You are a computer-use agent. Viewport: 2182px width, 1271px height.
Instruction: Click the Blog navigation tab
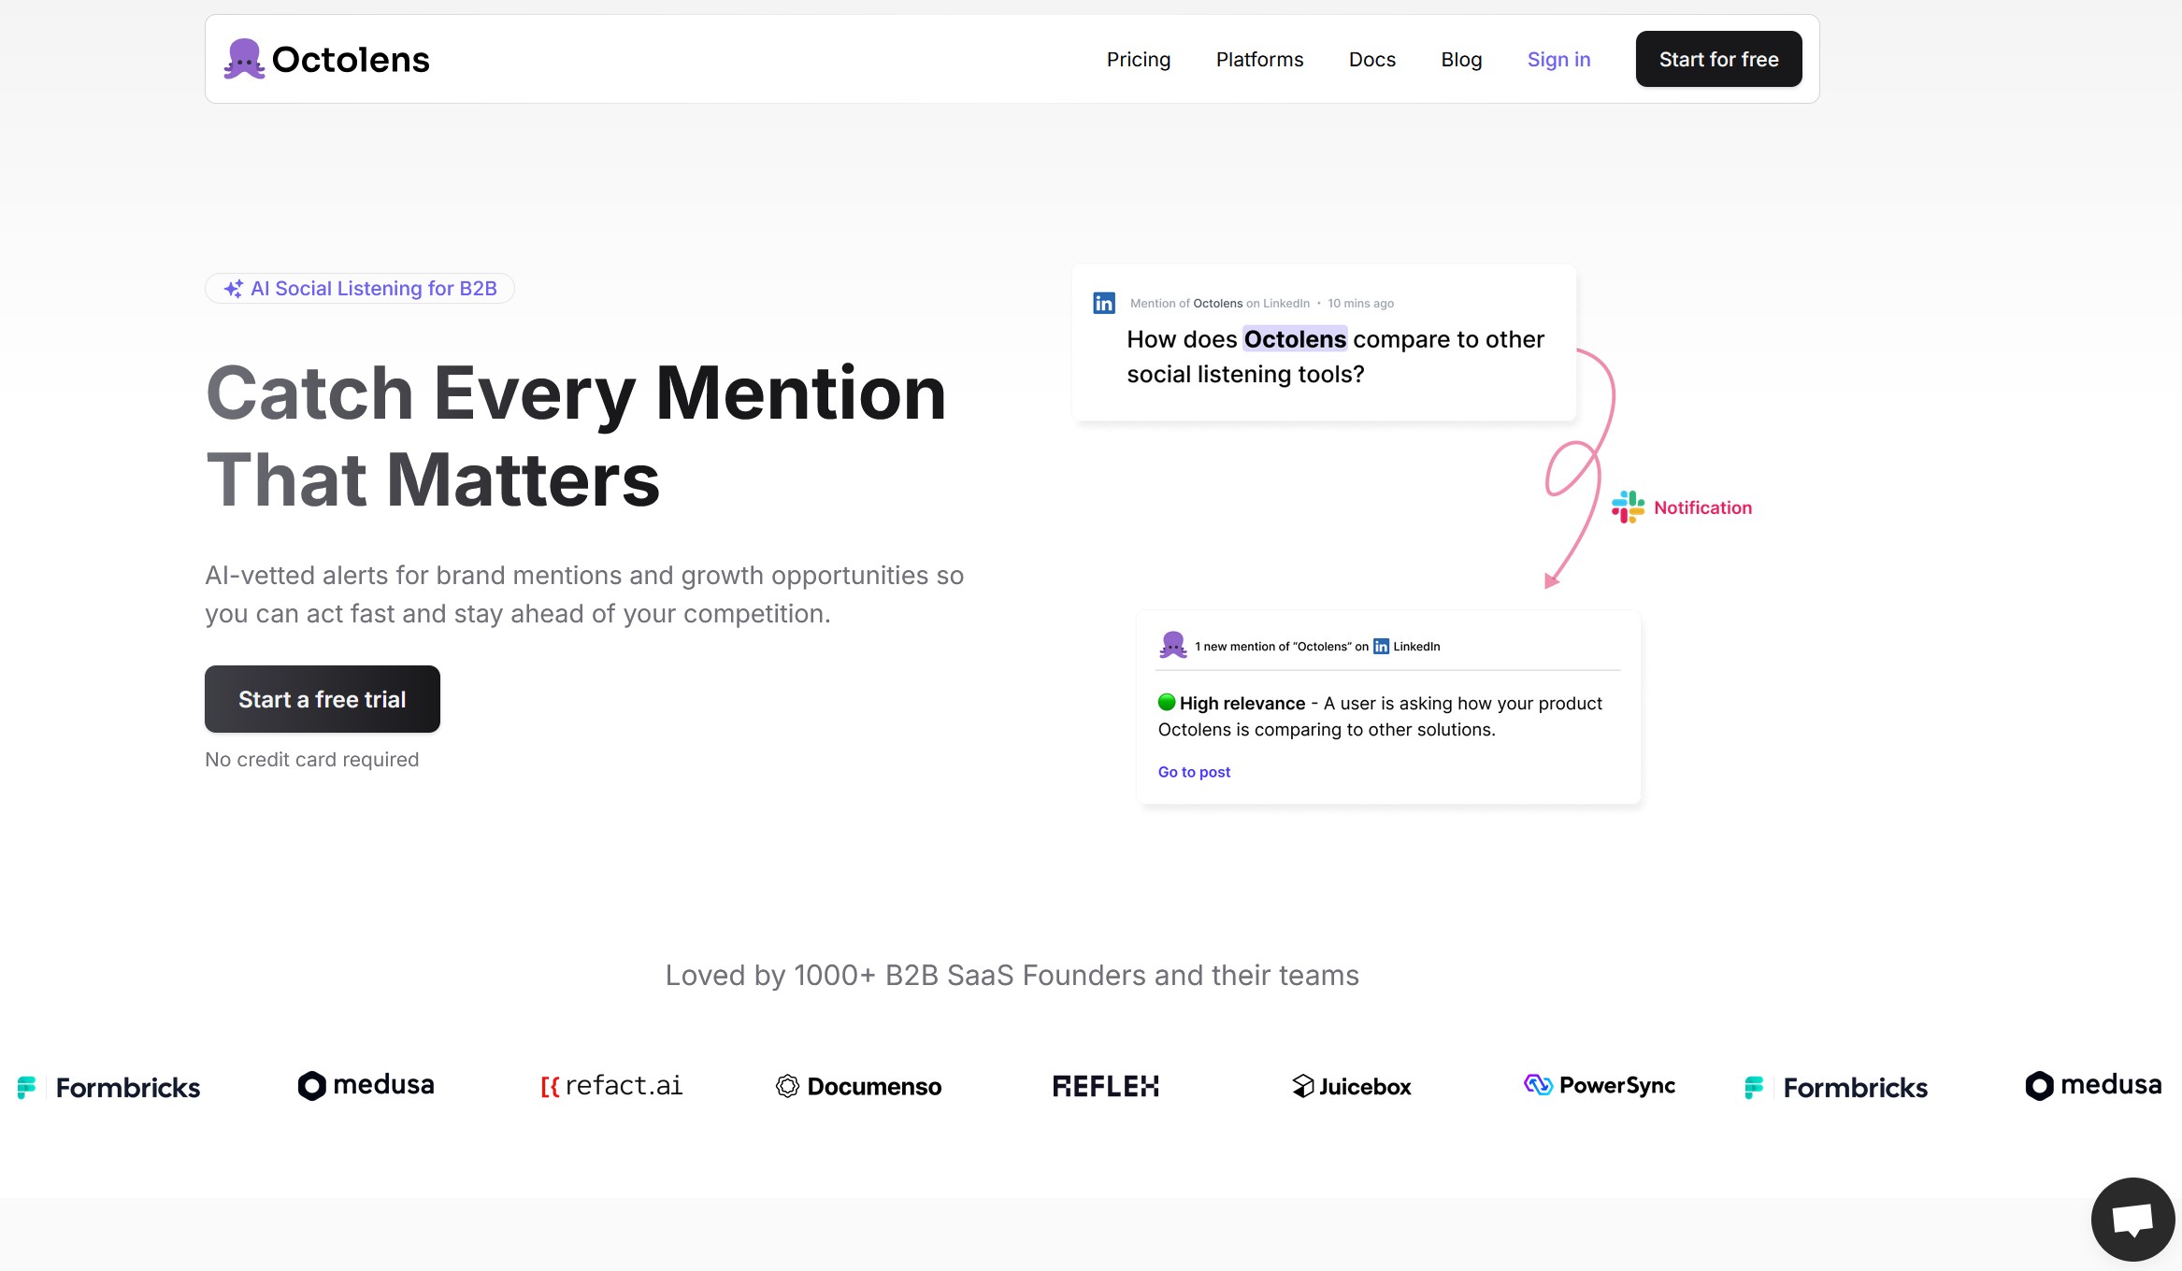[1462, 59]
